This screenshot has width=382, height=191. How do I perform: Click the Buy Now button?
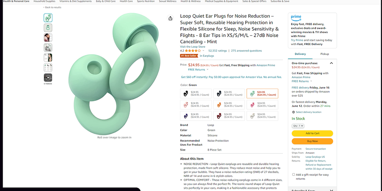[312, 141]
